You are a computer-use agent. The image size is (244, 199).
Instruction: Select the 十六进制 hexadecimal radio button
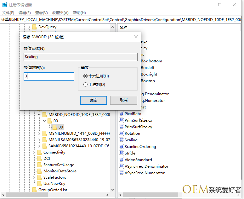pos(85,76)
